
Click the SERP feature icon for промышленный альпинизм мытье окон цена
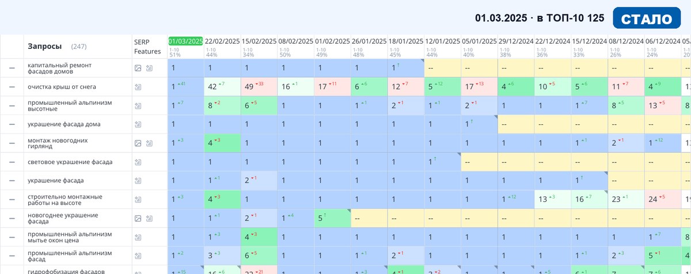[138, 237]
